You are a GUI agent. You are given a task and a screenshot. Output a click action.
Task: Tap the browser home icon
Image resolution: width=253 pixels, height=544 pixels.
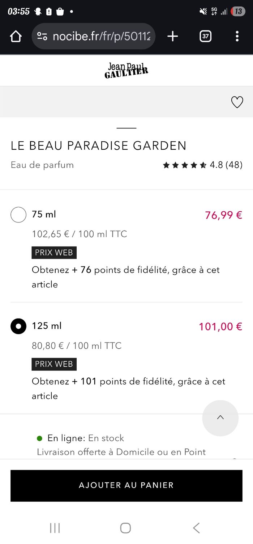16,36
